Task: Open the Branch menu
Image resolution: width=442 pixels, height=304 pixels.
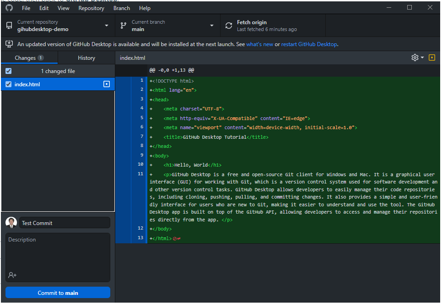Action: point(122,8)
